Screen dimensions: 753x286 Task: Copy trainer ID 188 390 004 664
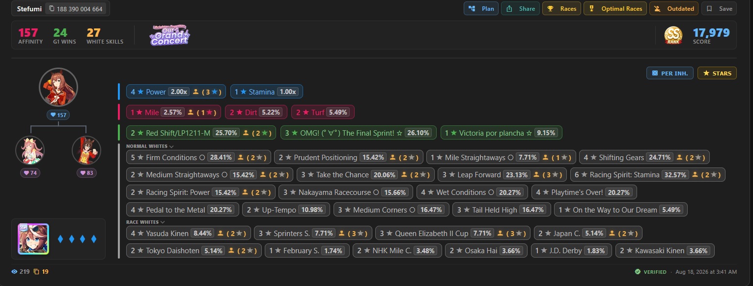pos(76,9)
